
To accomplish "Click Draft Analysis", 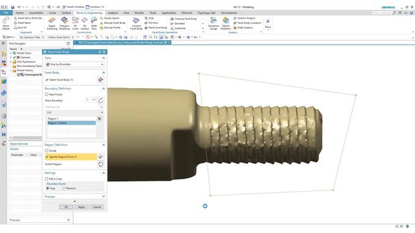I will coord(243,27).
